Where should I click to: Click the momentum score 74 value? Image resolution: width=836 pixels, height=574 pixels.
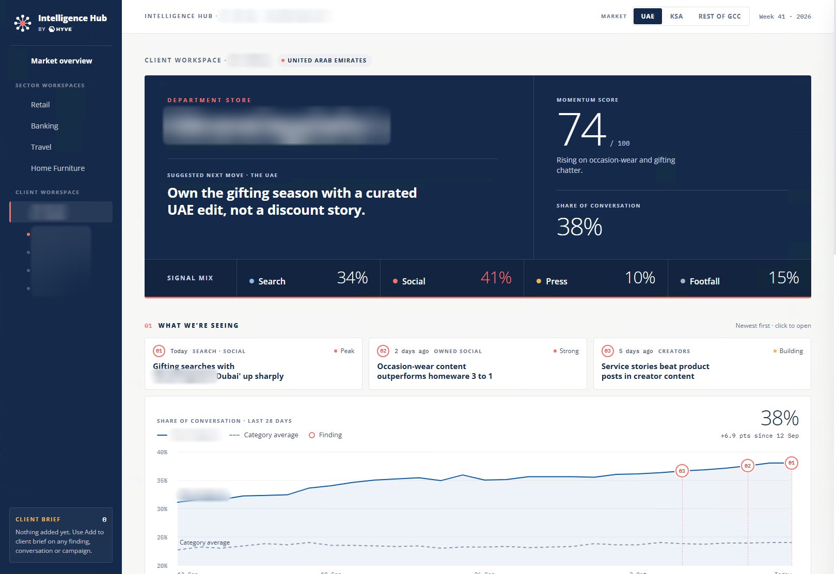pyautogui.click(x=582, y=130)
